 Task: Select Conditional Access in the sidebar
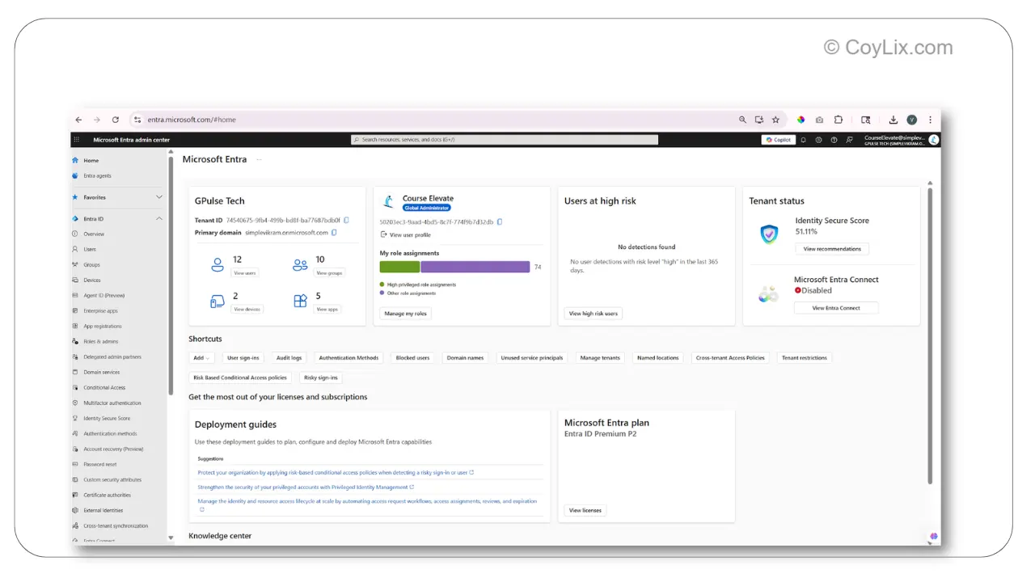(103, 387)
